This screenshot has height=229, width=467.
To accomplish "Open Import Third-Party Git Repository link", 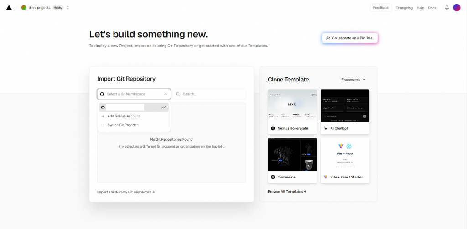I will point(126,192).
